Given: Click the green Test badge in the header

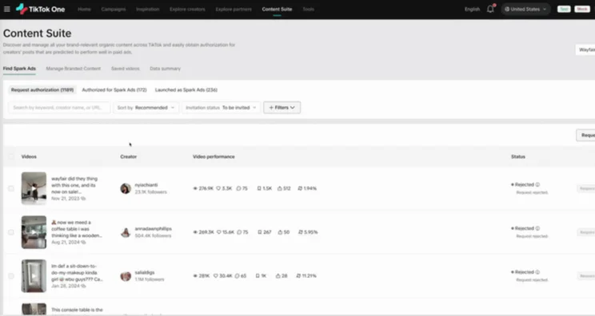Looking at the screenshot, I should 564,9.
